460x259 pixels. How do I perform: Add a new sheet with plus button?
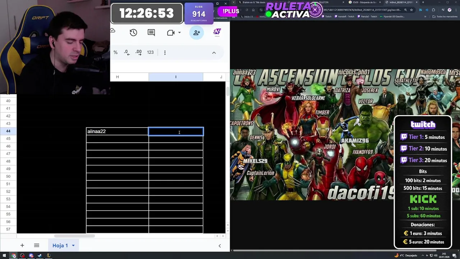click(x=22, y=245)
